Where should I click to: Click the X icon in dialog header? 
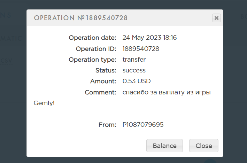tap(216, 18)
